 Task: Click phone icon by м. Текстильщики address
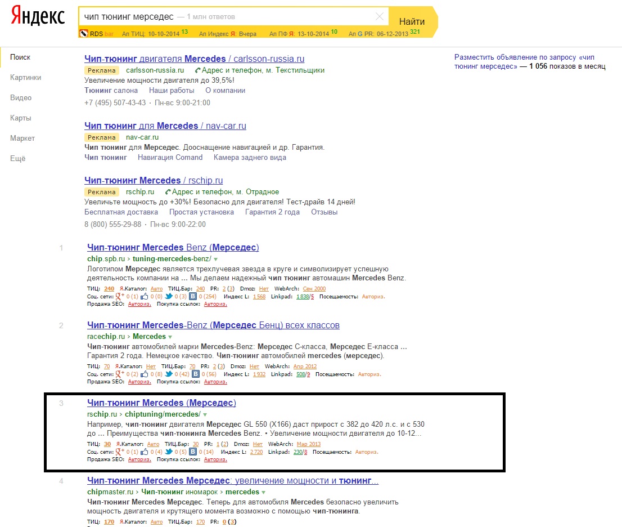(x=197, y=70)
